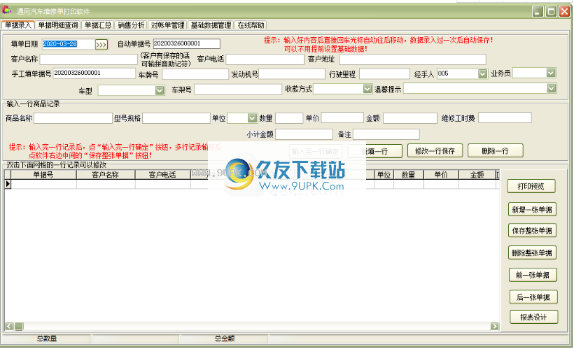The width and height of the screenshot is (574, 349).
Task: Open the 在线帮助 tab
Action: pos(251,25)
